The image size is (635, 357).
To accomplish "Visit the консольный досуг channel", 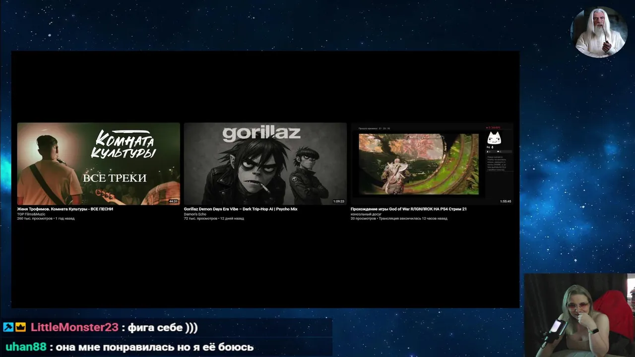I will [x=366, y=214].
